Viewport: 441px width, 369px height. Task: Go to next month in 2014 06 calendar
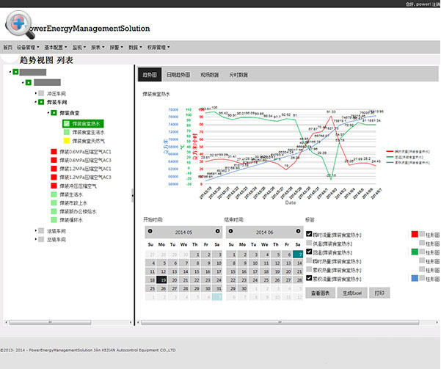pos(298,231)
